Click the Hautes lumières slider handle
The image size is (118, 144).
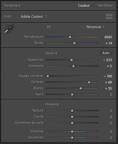[48, 76]
